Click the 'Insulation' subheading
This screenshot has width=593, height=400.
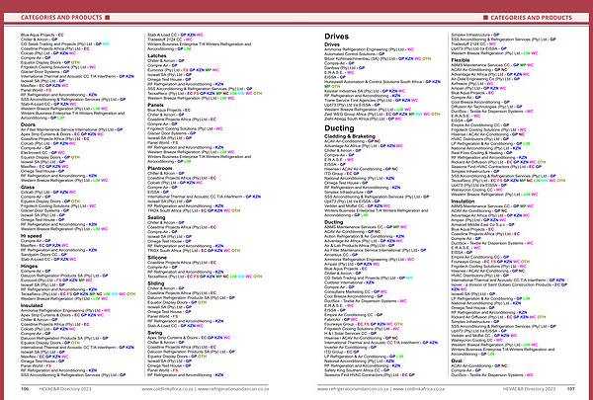[x=463, y=201]
